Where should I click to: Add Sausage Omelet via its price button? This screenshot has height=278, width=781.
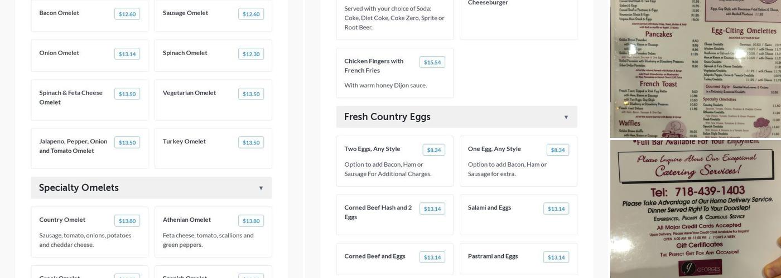(x=251, y=14)
